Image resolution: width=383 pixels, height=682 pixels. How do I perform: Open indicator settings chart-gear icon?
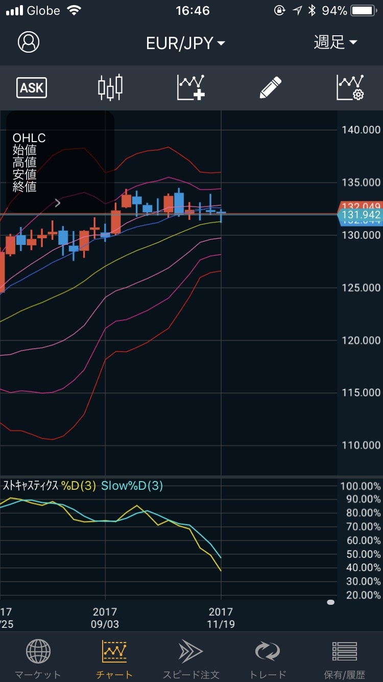[350, 87]
